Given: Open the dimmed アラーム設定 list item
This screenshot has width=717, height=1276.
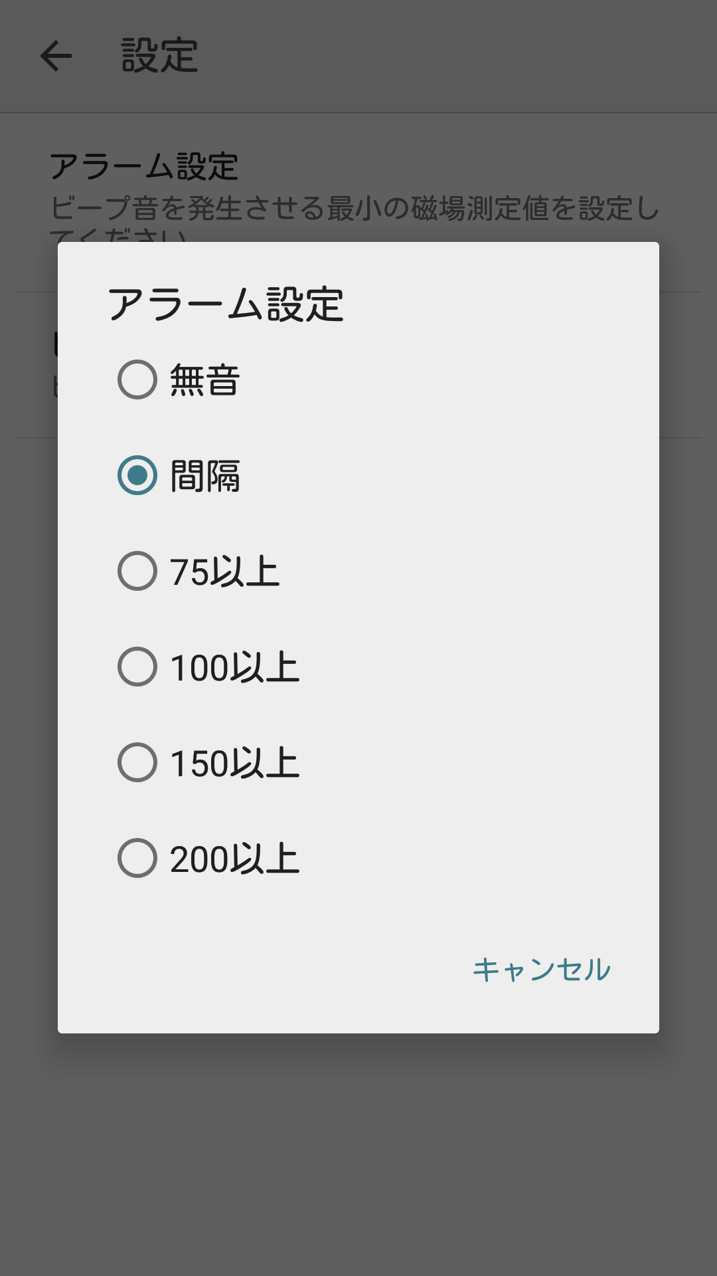Looking at the screenshot, I should (x=144, y=166).
